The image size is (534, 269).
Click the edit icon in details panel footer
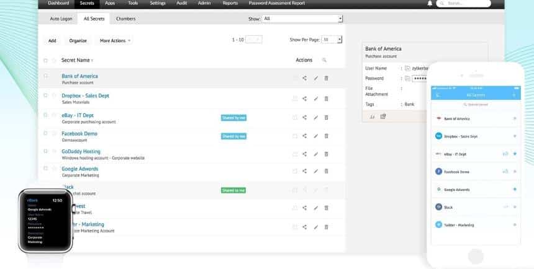click(x=383, y=117)
